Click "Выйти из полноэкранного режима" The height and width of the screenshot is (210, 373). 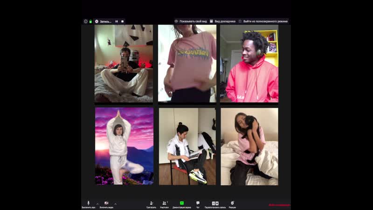(x=263, y=21)
